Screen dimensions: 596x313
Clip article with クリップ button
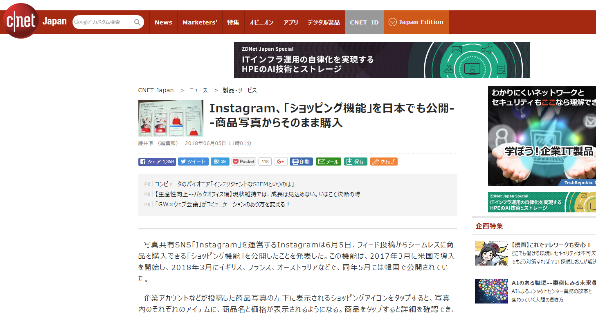(x=384, y=162)
